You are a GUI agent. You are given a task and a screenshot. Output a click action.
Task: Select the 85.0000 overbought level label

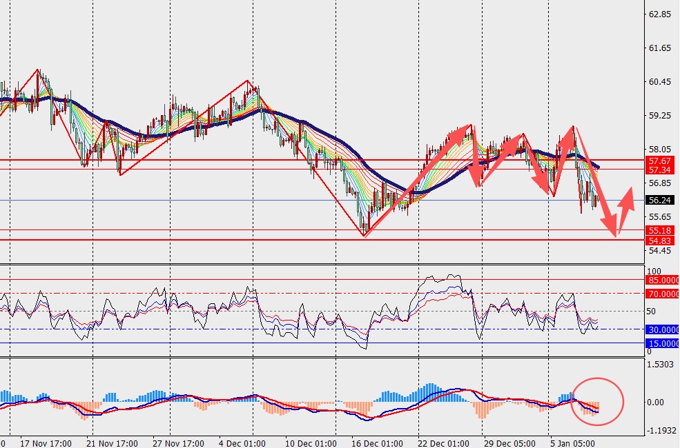662,281
